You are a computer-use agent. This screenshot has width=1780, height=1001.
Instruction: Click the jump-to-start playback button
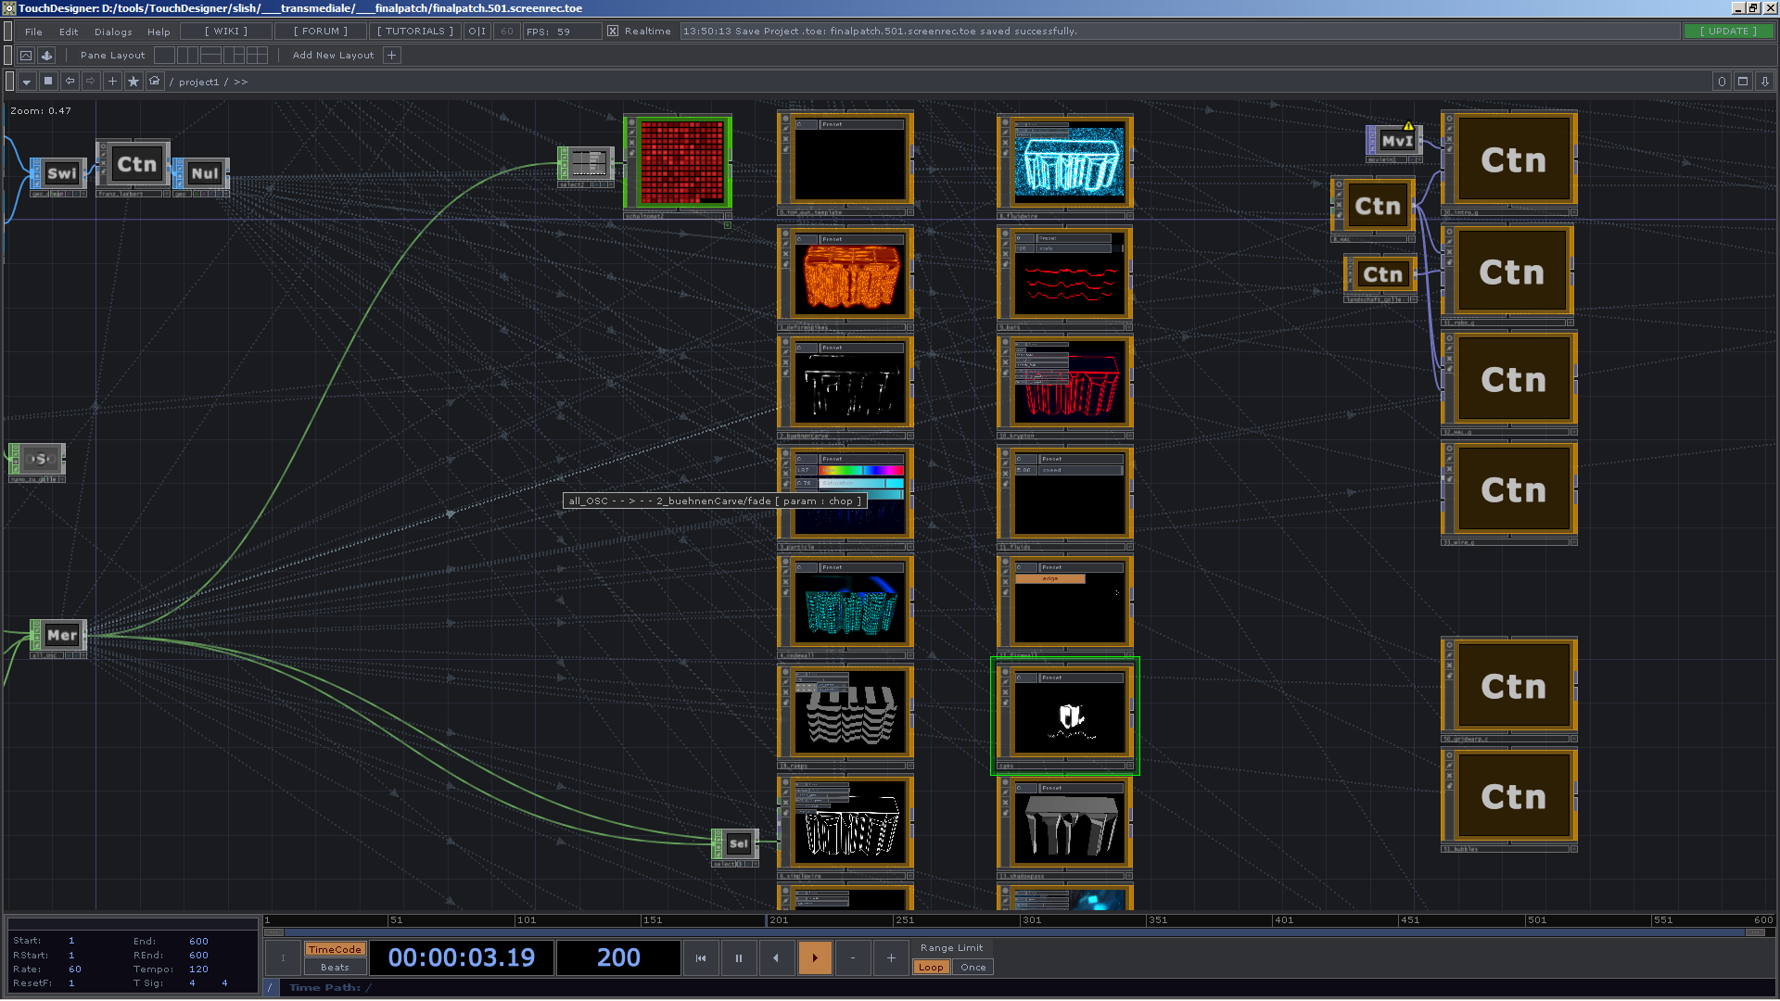(x=701, y=958)
